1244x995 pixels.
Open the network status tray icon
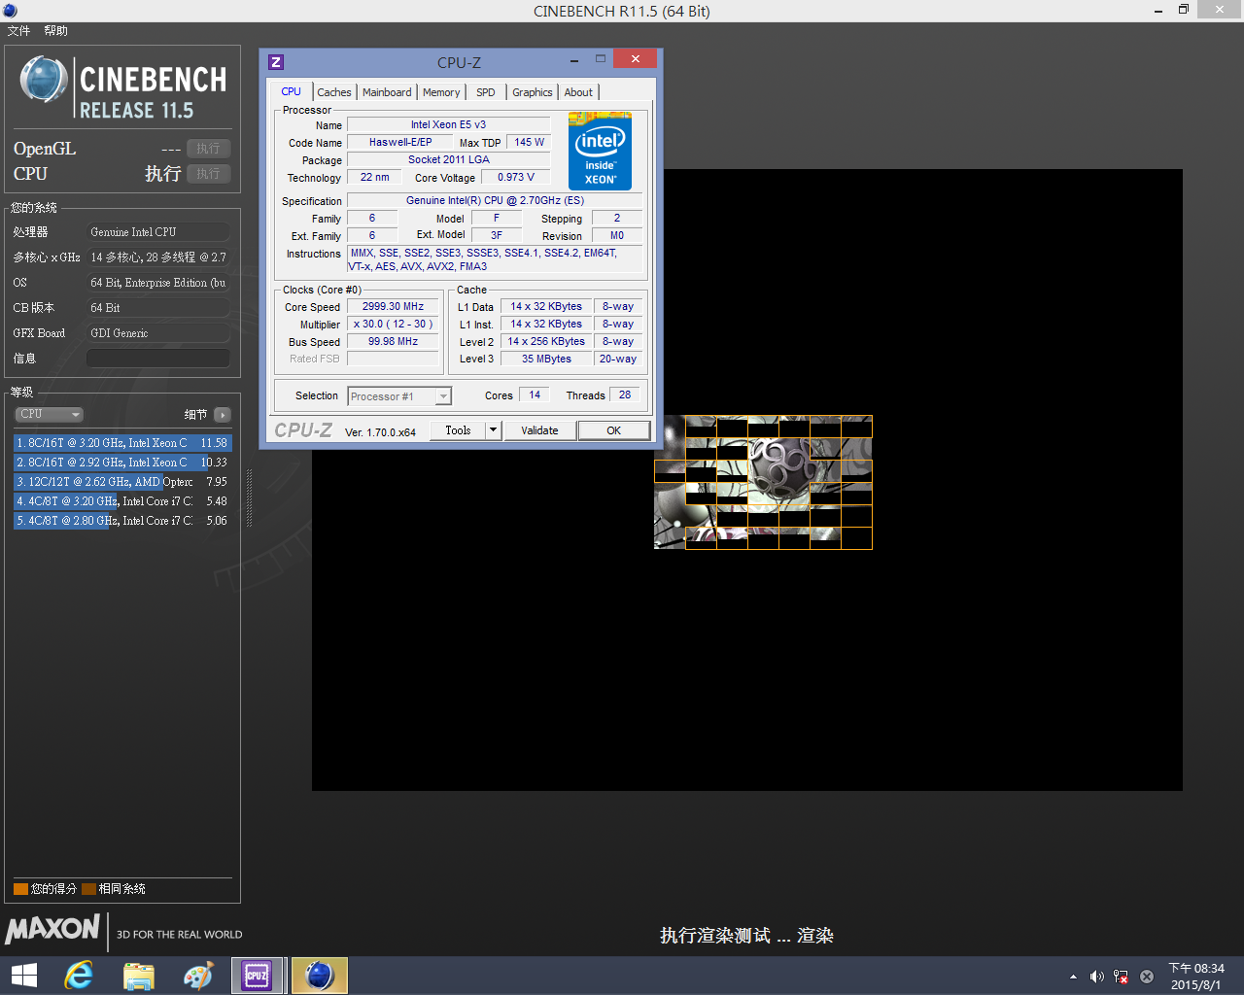point(1122,977)
